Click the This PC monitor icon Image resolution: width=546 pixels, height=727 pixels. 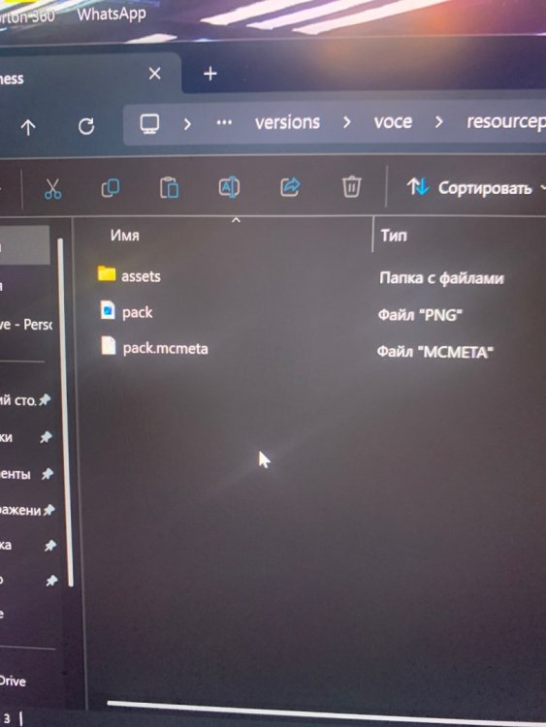point(149,124)
